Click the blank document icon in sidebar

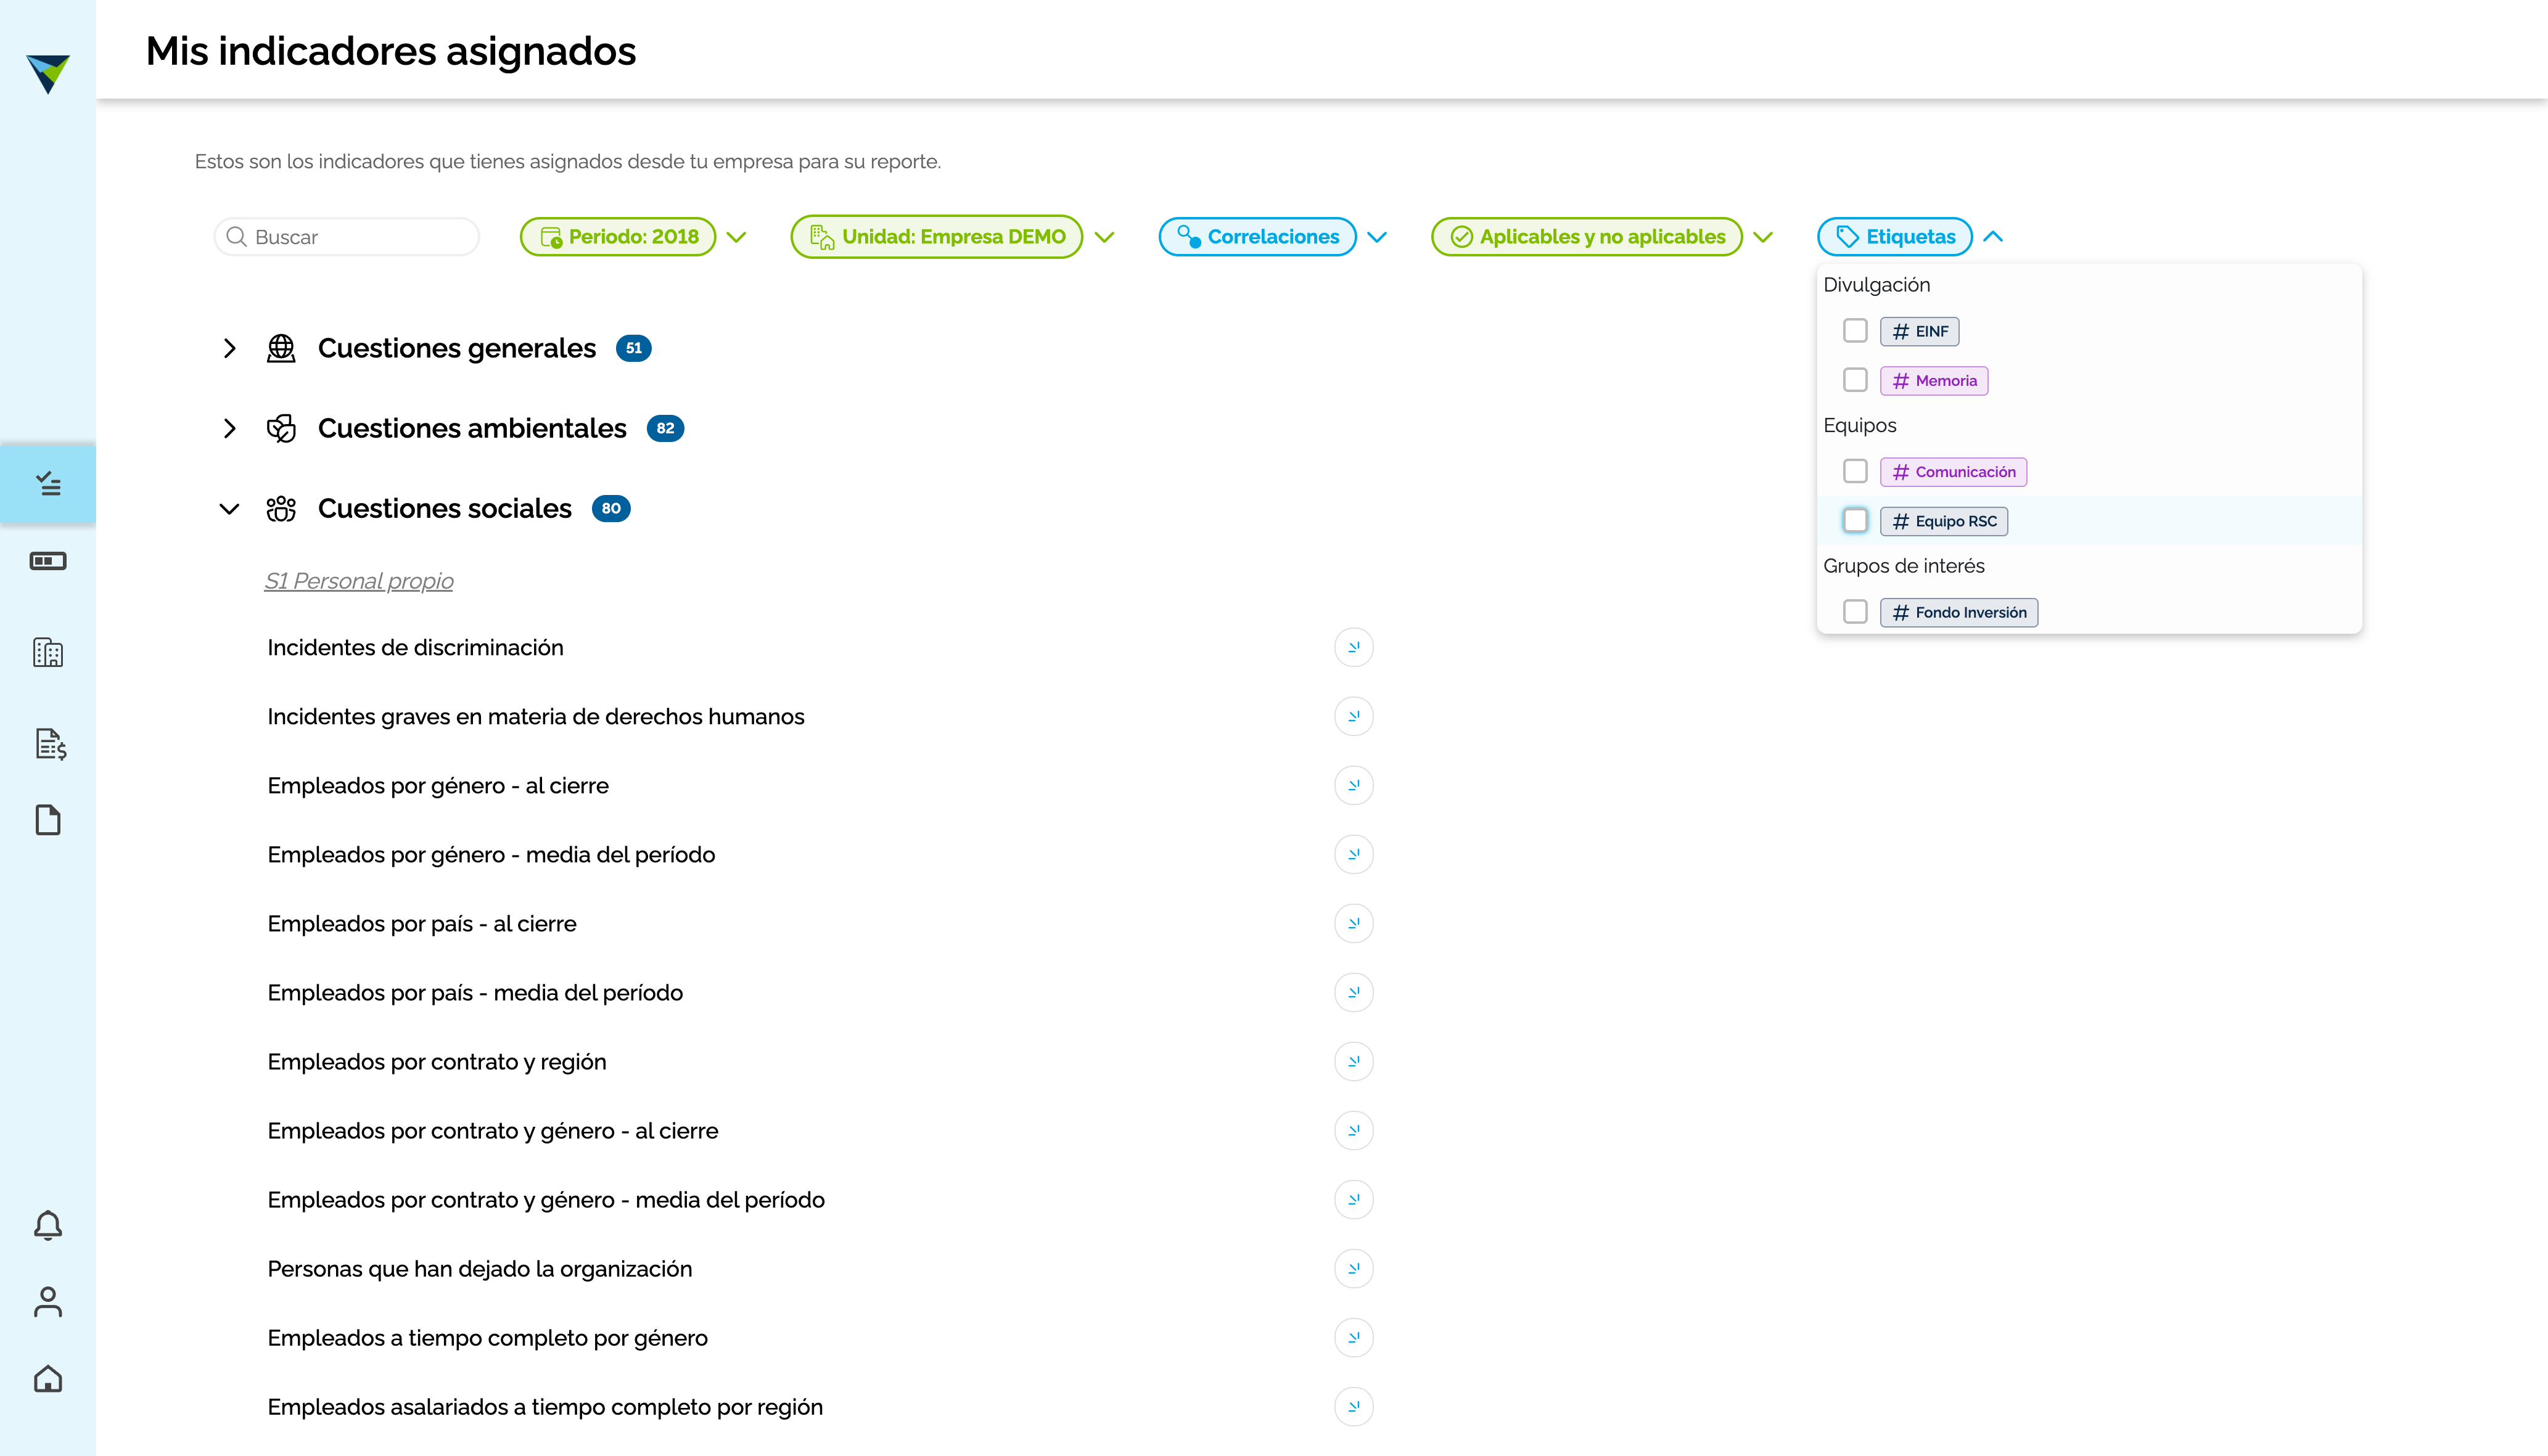[x=48, y=820]
